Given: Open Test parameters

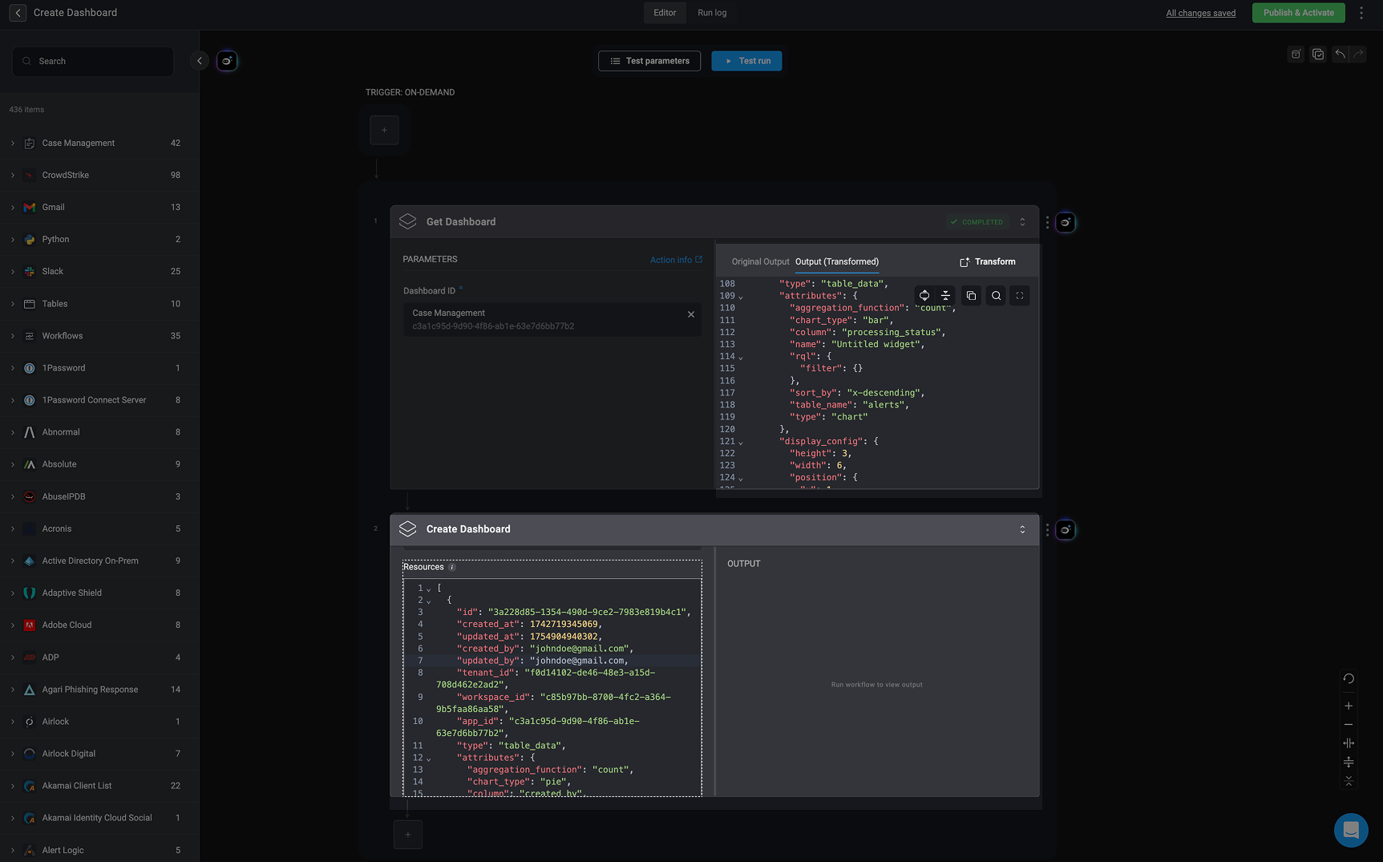Looking at the screenshot, I should (649, 61).
